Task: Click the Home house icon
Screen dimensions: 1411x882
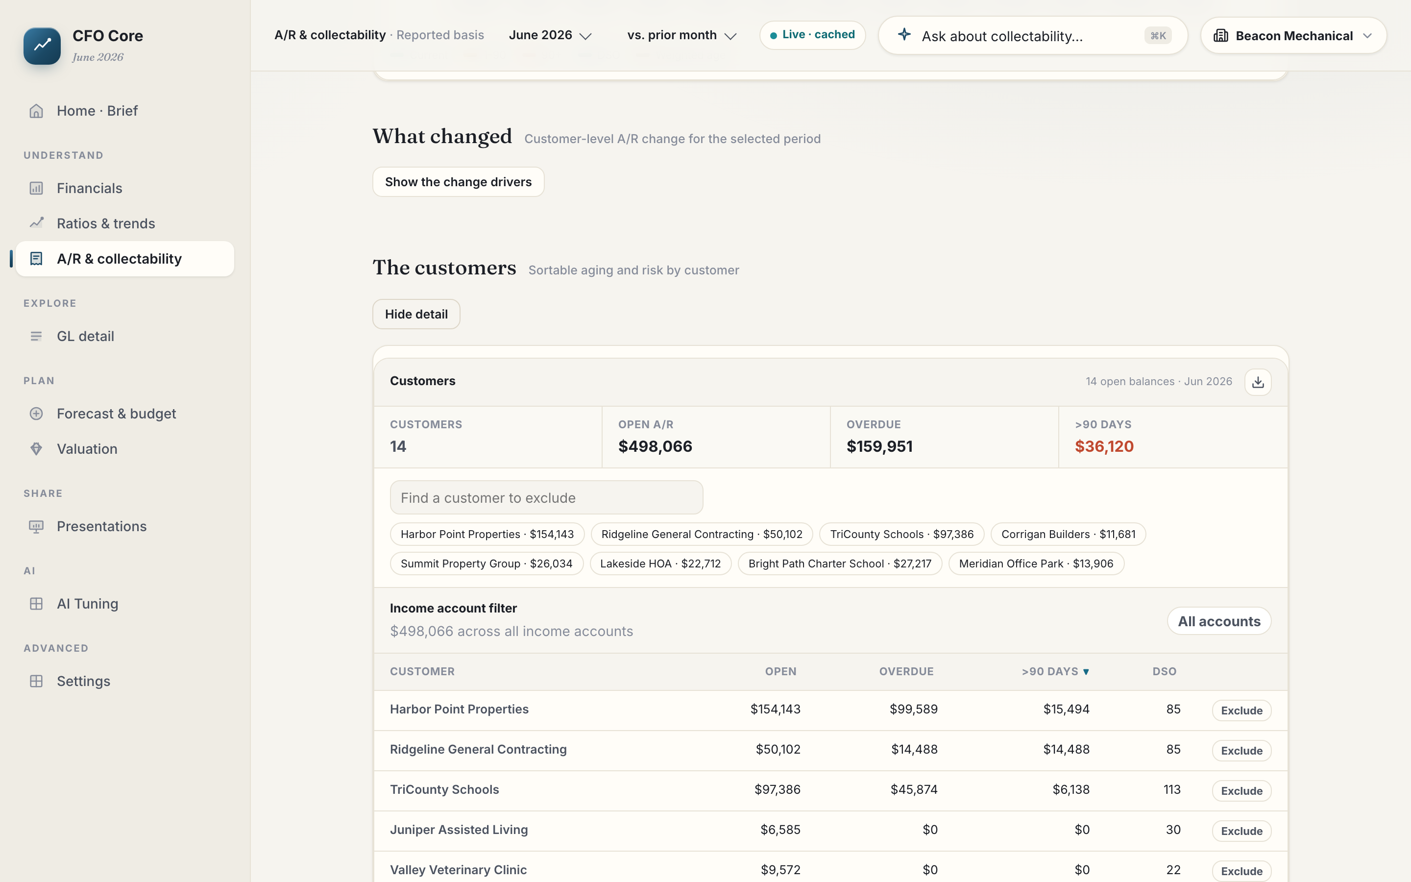Action: point(36,111)
